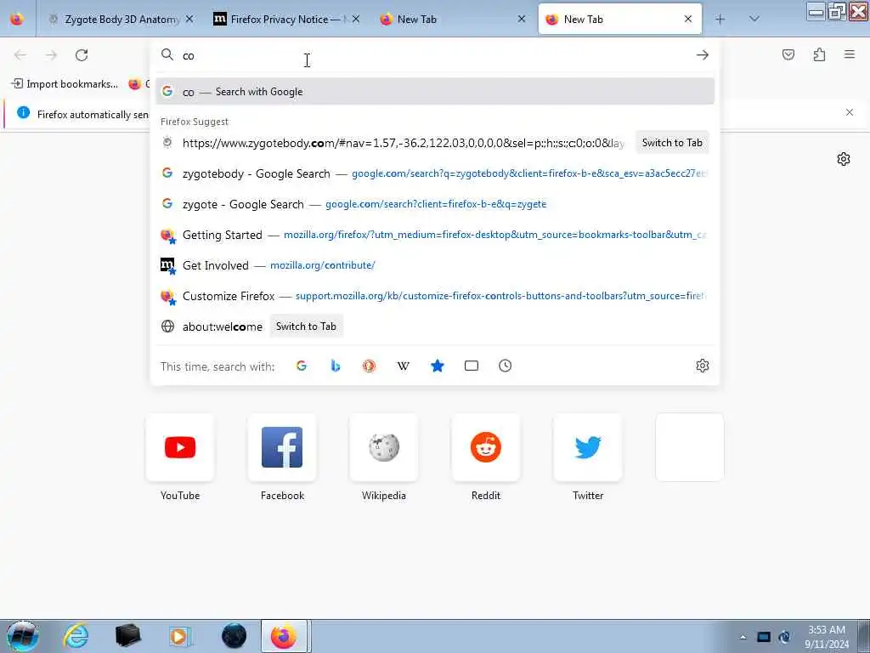Select zygote - Google Search suggestion
This screenshot has width=870, height=653.
tap(435, 204)
